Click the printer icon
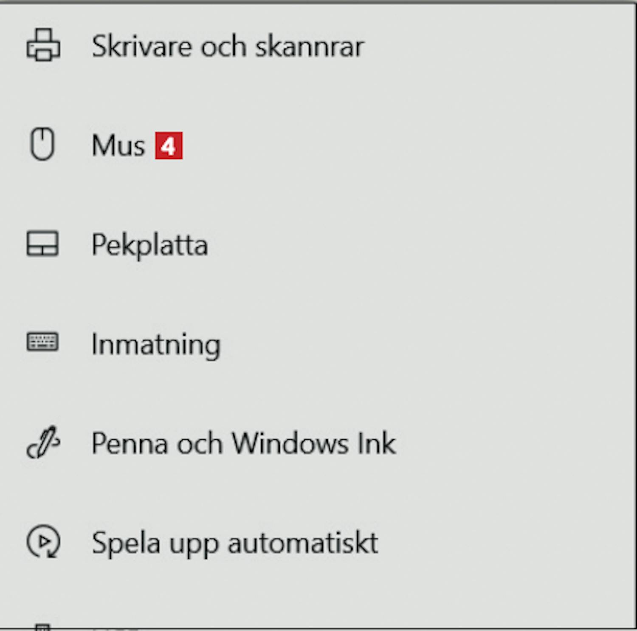 click(x=43, y=45)
